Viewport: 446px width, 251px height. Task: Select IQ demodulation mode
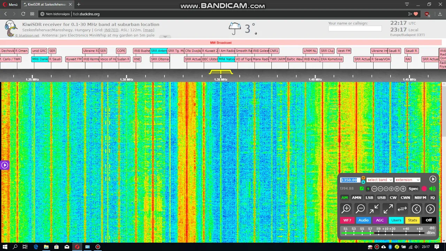click(432, 198)
